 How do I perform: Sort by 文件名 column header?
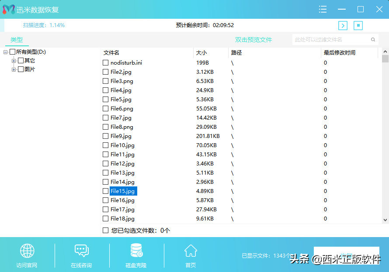(x=111, y=52)
